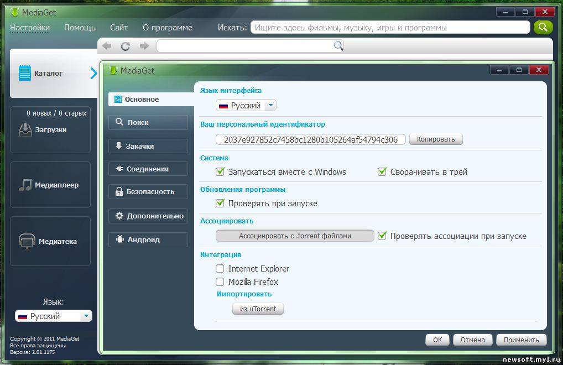Go back with the browser back arrow
Image resolution: width=563 pixels, height=365 pixels.
(107, 46)
